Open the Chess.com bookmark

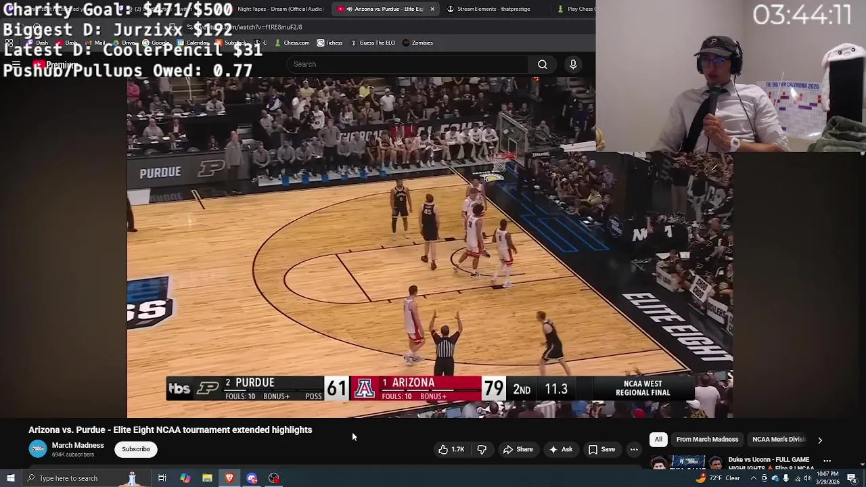[x=292, y=43]
